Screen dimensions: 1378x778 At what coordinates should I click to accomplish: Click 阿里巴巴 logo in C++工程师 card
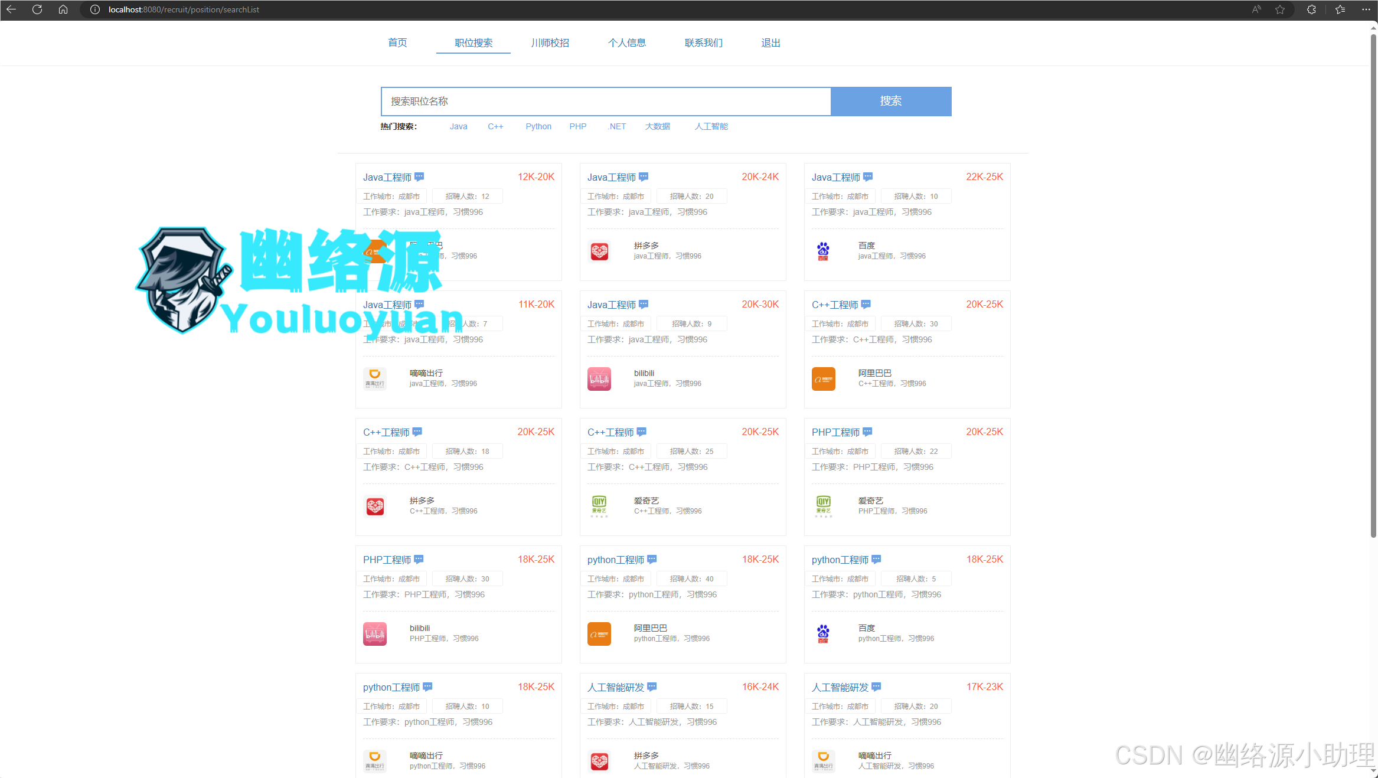[823, 379]
